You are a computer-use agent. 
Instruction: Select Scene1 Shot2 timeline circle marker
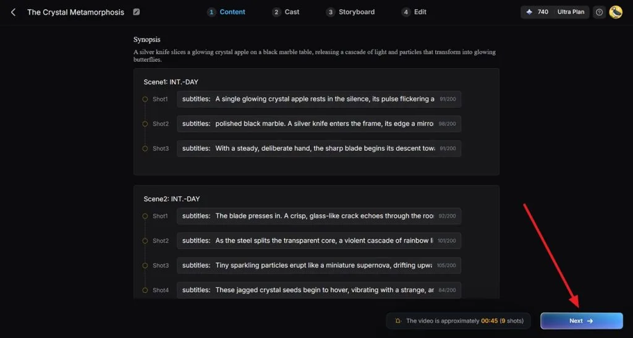(145, 124)
